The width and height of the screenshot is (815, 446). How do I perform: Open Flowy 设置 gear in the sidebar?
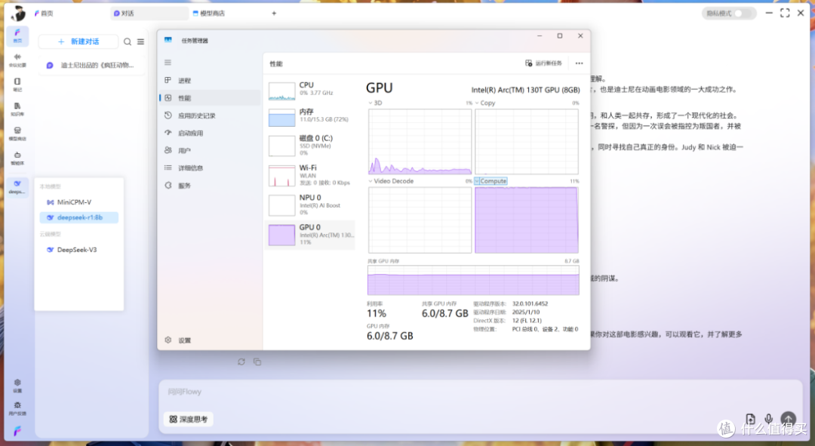pyautogui.click(x=17, y=385)
